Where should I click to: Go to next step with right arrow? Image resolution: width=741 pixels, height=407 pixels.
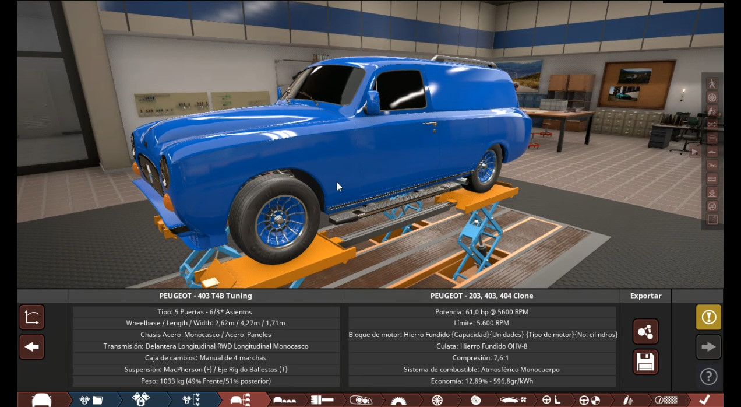click(x=708, y=347)
